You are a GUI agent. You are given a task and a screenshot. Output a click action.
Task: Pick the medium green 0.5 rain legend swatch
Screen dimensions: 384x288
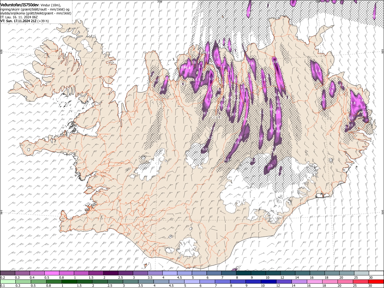click(x=38, y=282)
